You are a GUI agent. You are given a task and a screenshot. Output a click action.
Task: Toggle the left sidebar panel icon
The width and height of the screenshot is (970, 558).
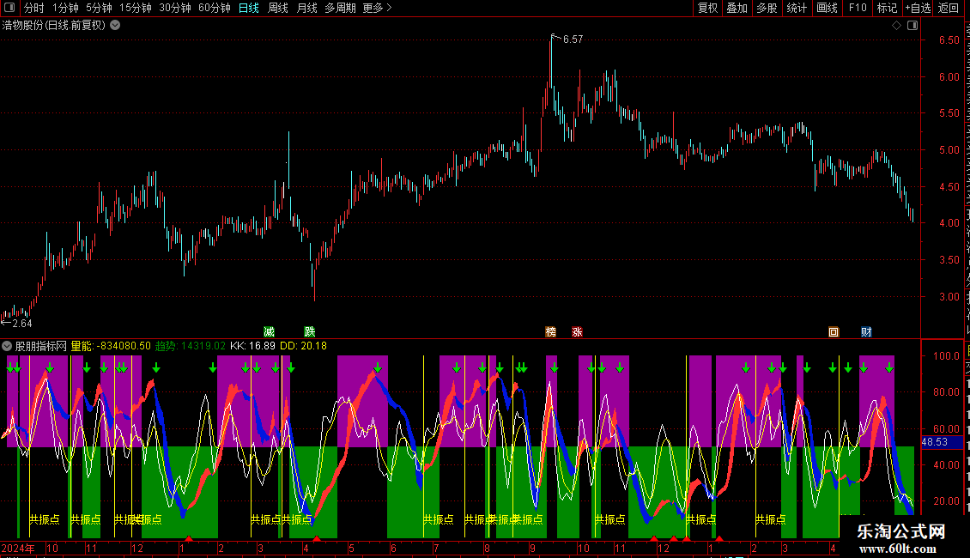tap(9, 8)
